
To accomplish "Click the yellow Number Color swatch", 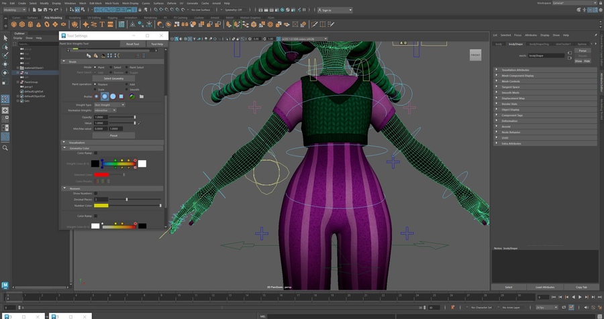I will (101, 206).
